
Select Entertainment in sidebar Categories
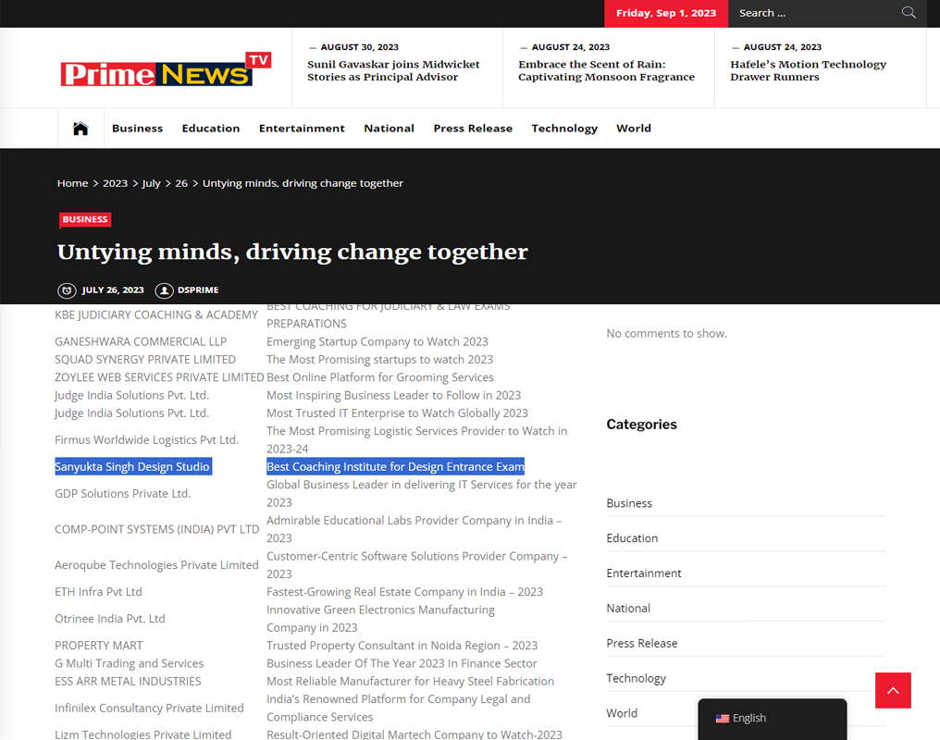point(643,573)
